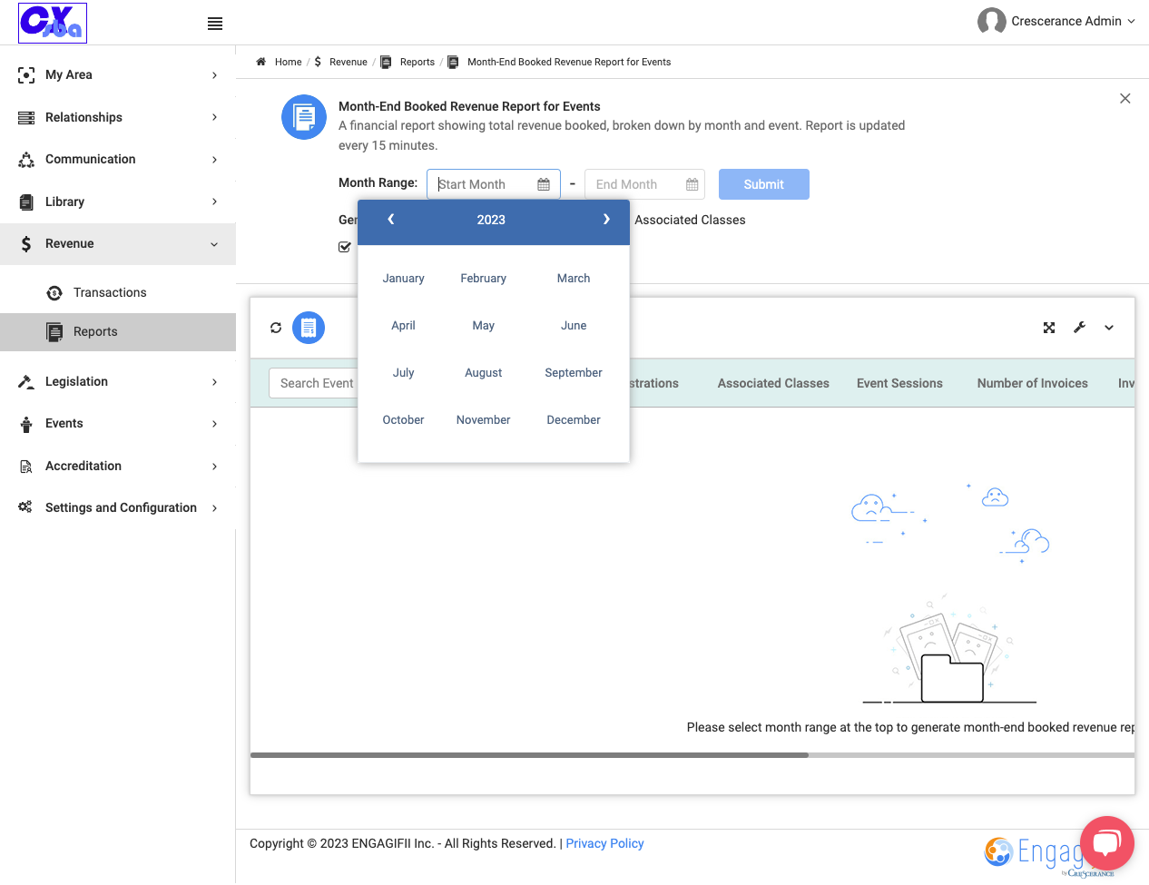
Task: Expand My Area chevron arrow
Action: (214, 75)
